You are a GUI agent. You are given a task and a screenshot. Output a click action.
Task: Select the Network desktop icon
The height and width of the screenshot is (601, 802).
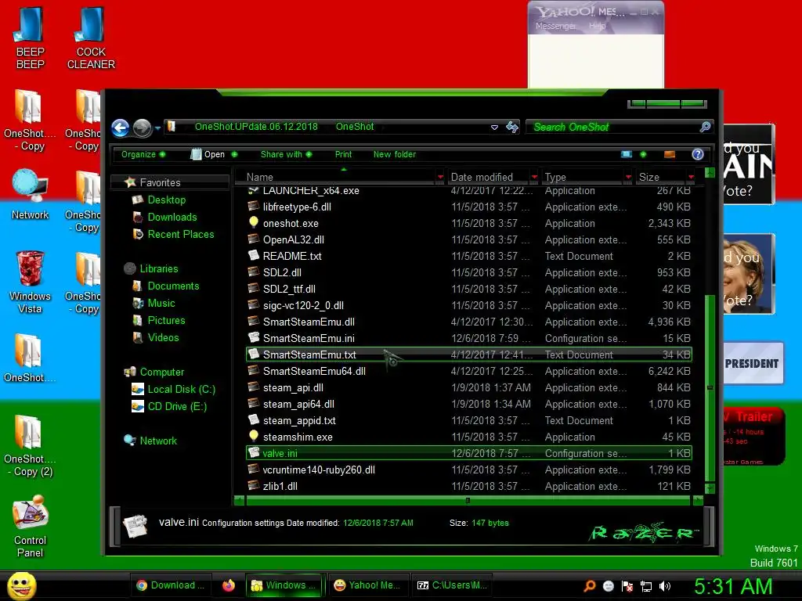point(31,195)
